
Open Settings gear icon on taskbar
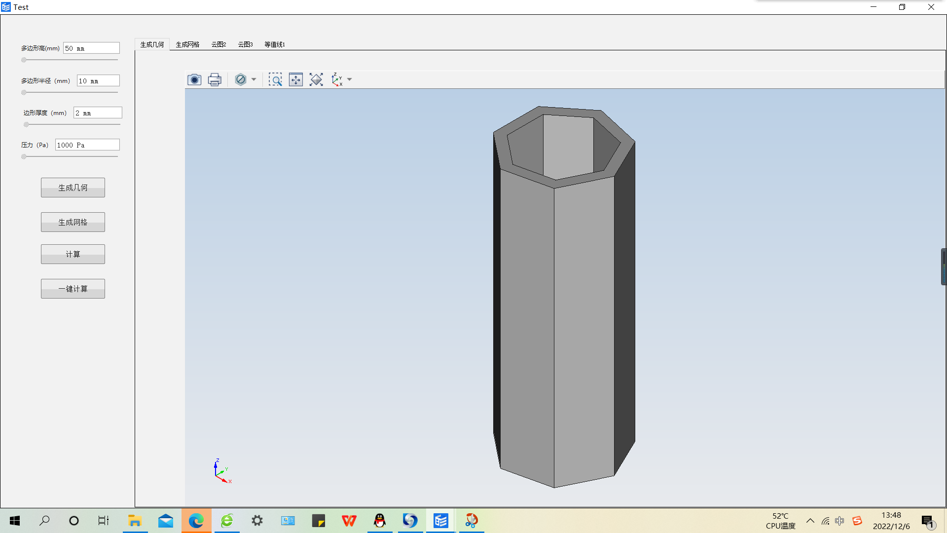(x=257, y=521)
